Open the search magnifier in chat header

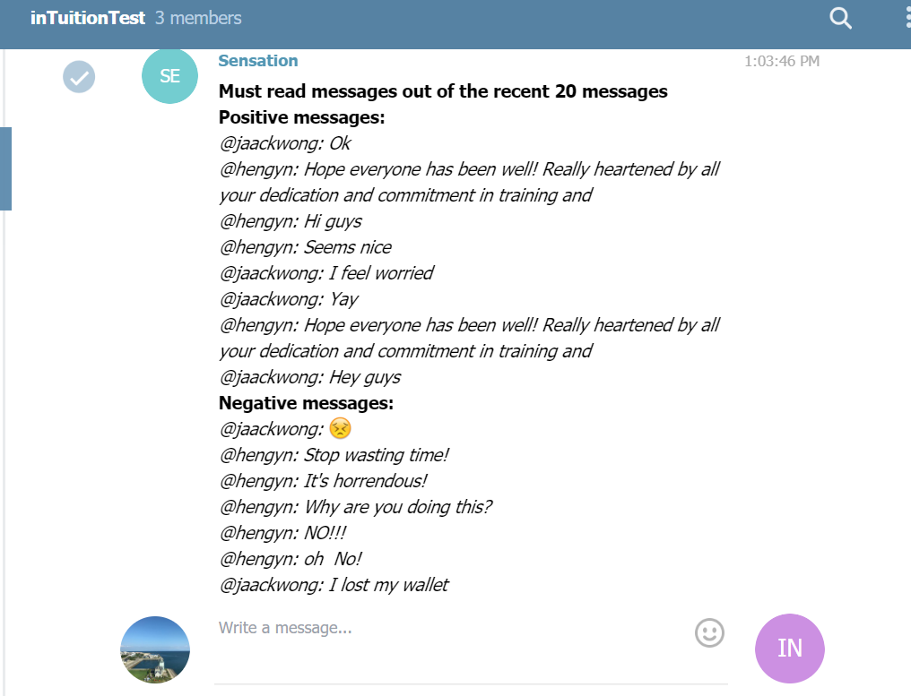coord(840,19)
